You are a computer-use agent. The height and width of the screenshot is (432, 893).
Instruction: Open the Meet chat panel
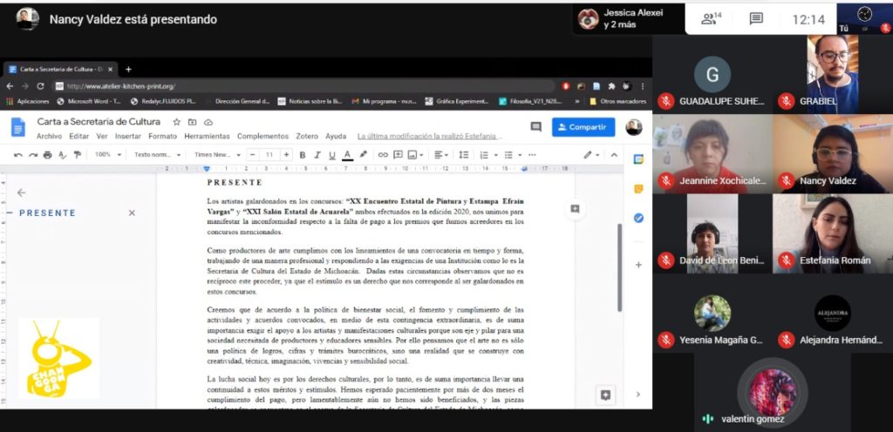(756, 19)
